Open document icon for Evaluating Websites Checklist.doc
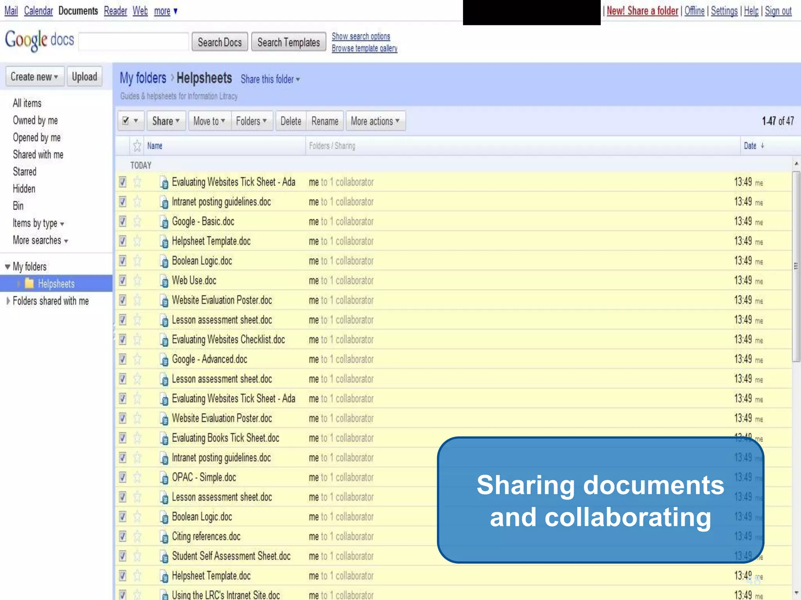The width and height of the screenshot is (801, 600). click(164, 340)
